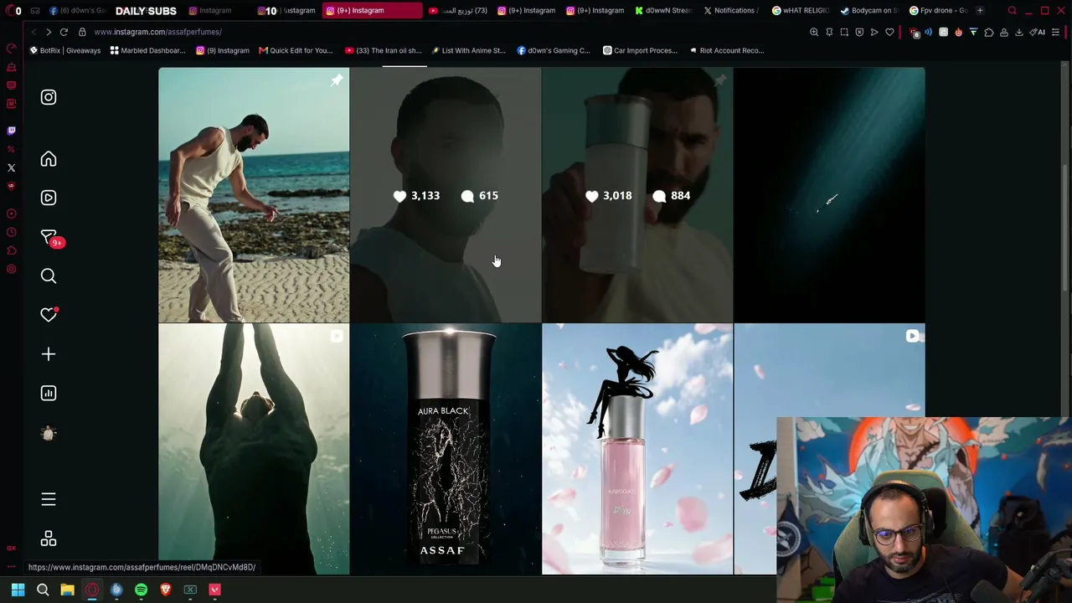Viewport: 1072px width, 603px height.
Task: Open Instagram Notifications heart icon
Action: click(49, 315)
